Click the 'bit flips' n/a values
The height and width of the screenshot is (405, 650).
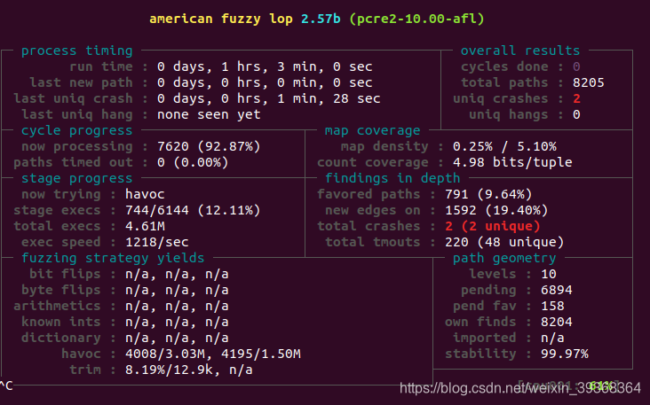pyautogui.click(x=177, y=274)
